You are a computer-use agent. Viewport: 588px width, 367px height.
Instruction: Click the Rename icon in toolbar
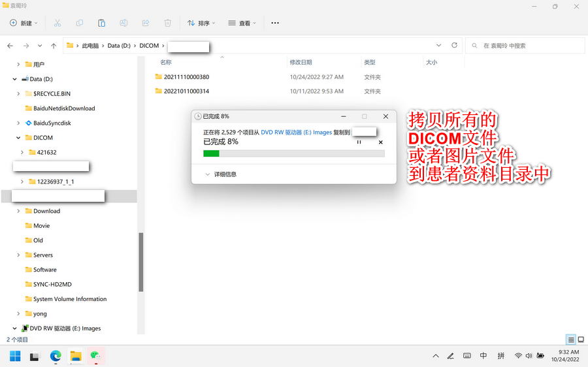point(123,23)
